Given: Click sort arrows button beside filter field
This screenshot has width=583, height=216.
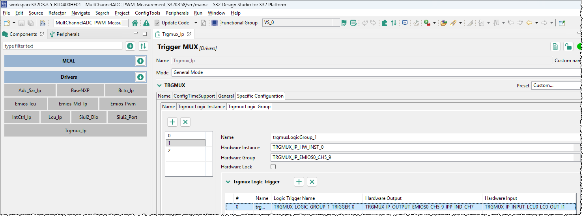Looking at the screenshot, I should [x=143, y=46].
